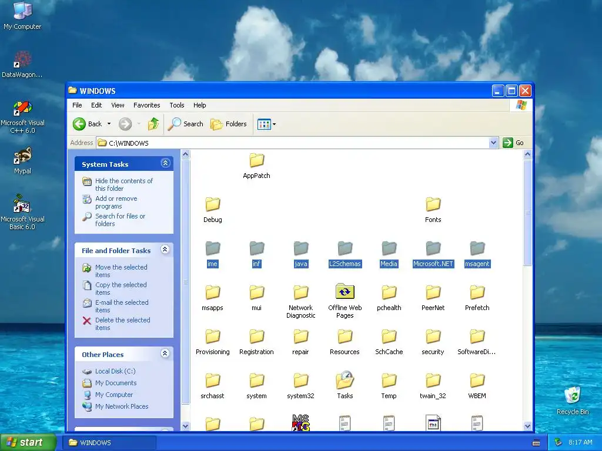Open the Edit menu
The height and width of the screenshot is (451, 602).
point(96,105)
